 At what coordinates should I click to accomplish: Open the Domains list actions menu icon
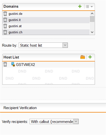pyautogui.click(x=87, y=6)
